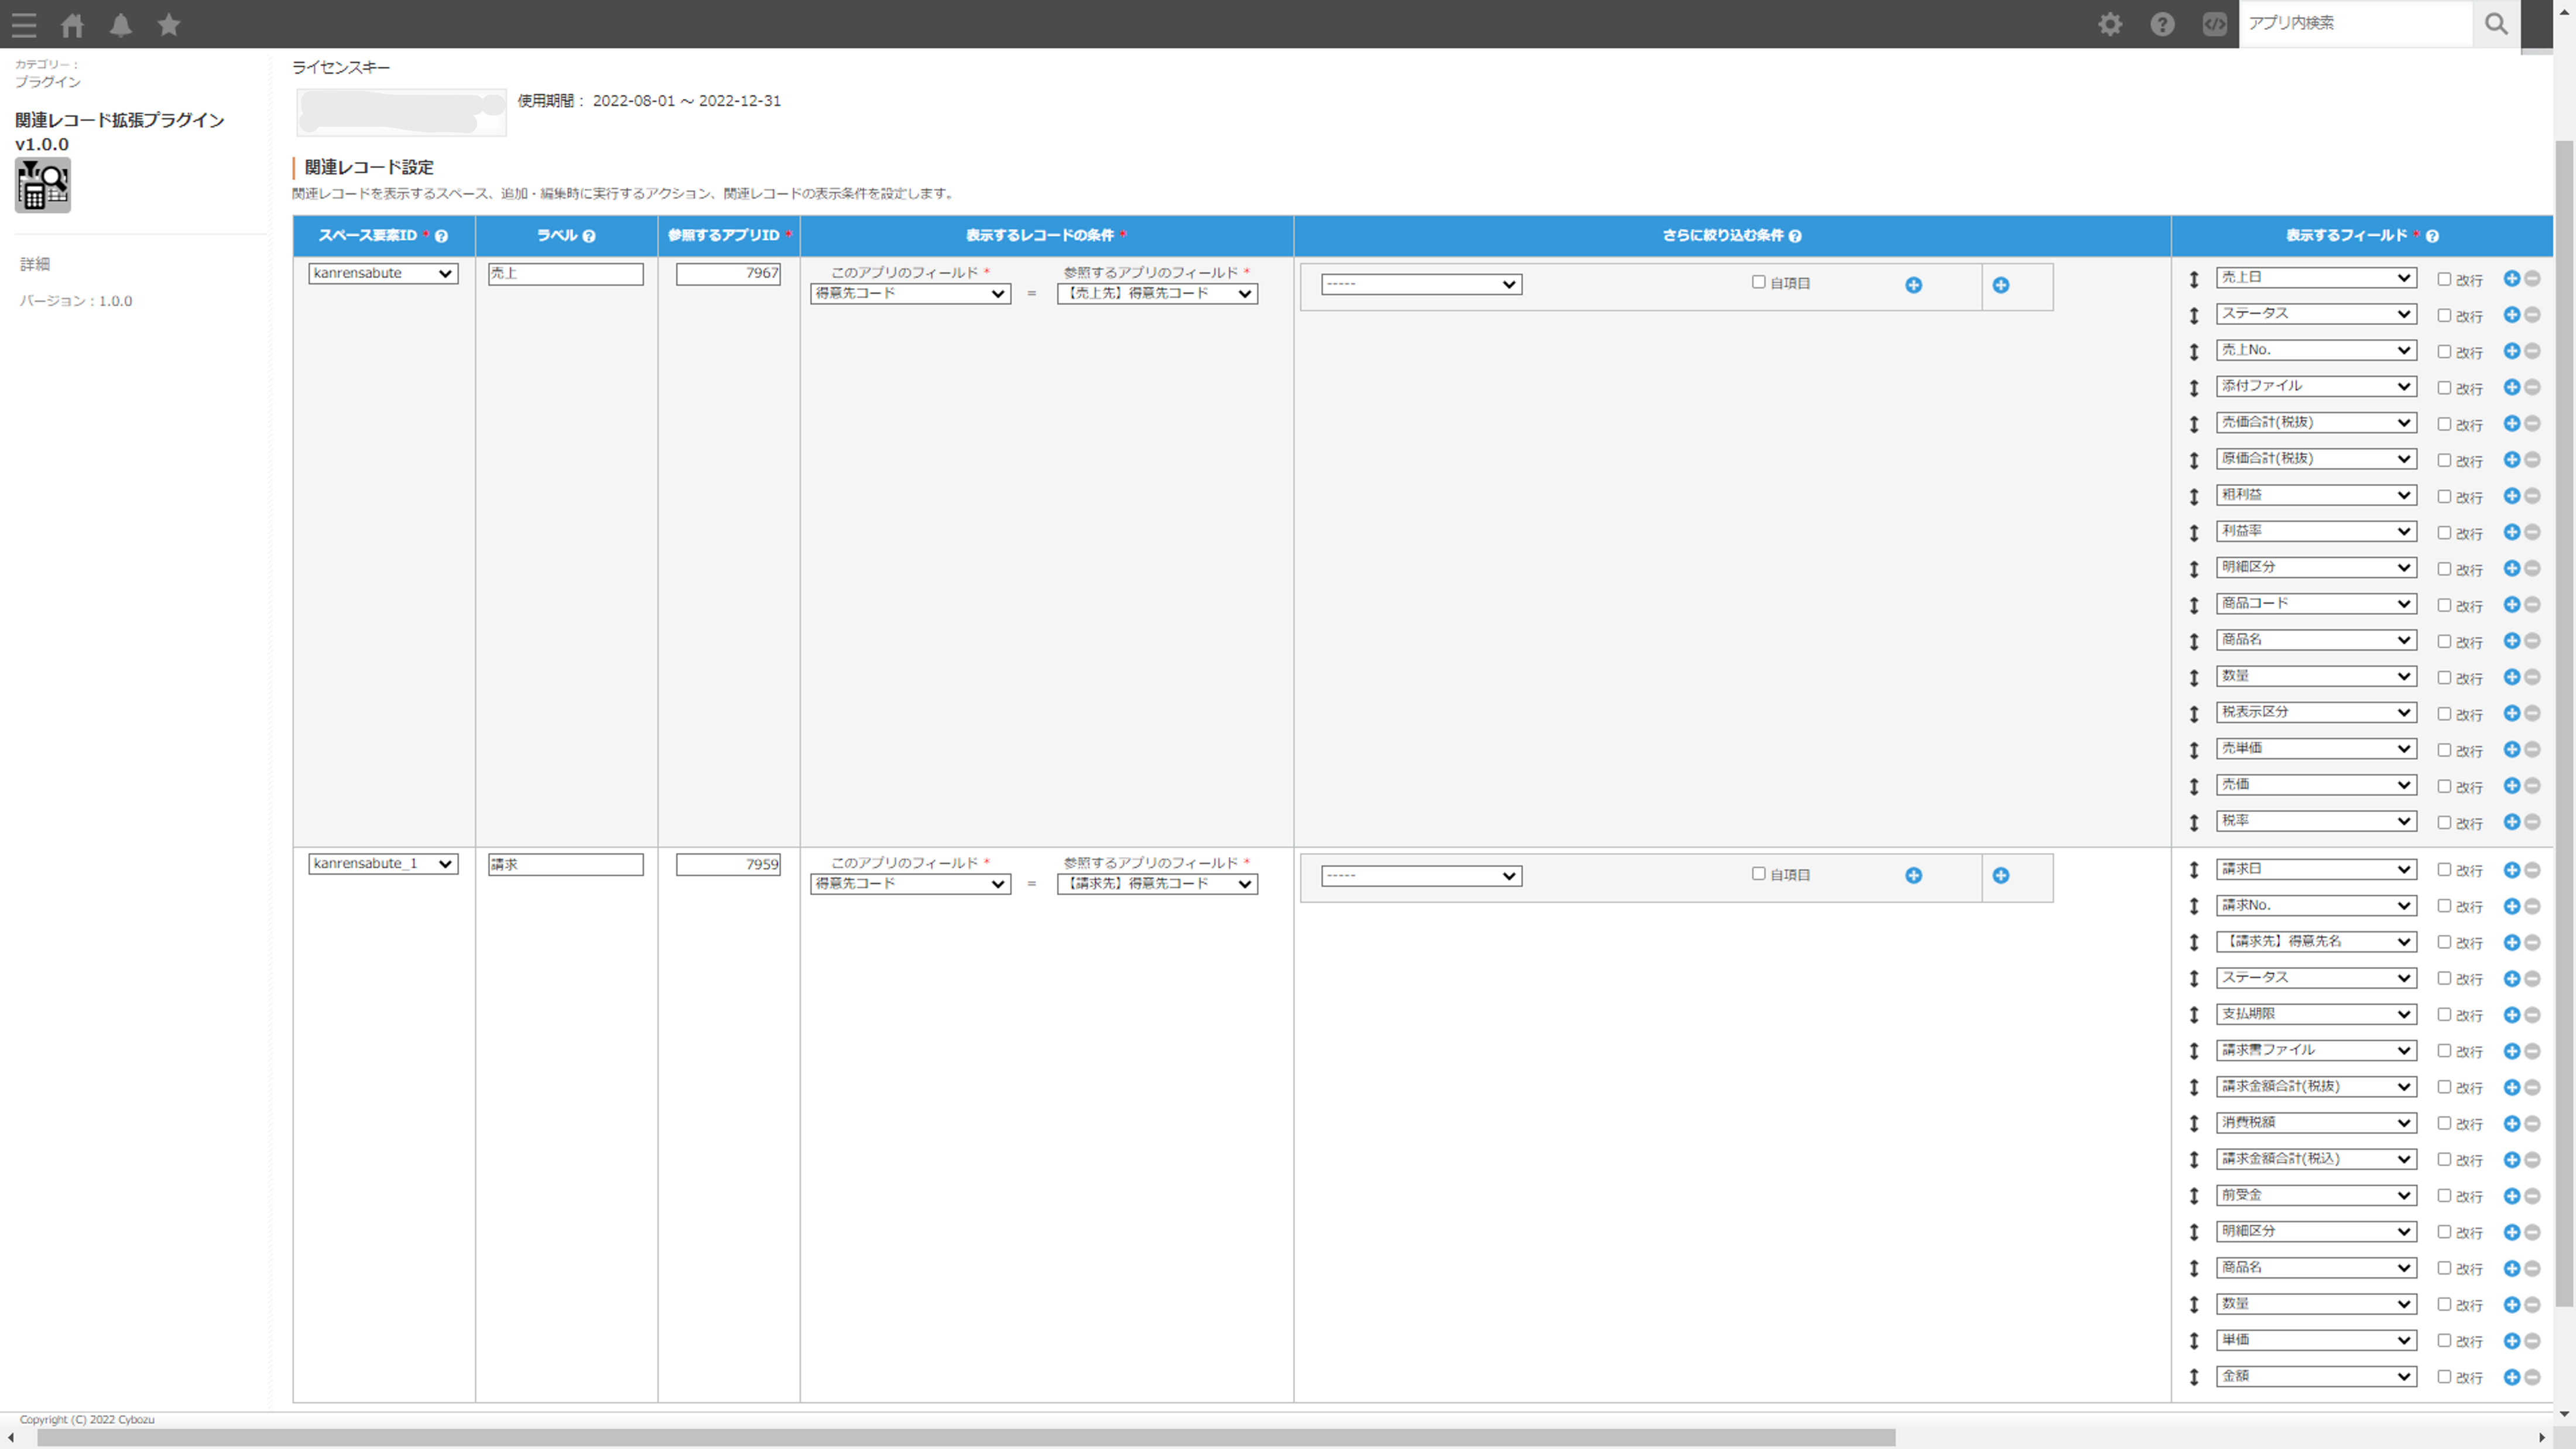Click the 詳細 sidebar item
2576x1449 pixels.
click(x=35, y=264)
